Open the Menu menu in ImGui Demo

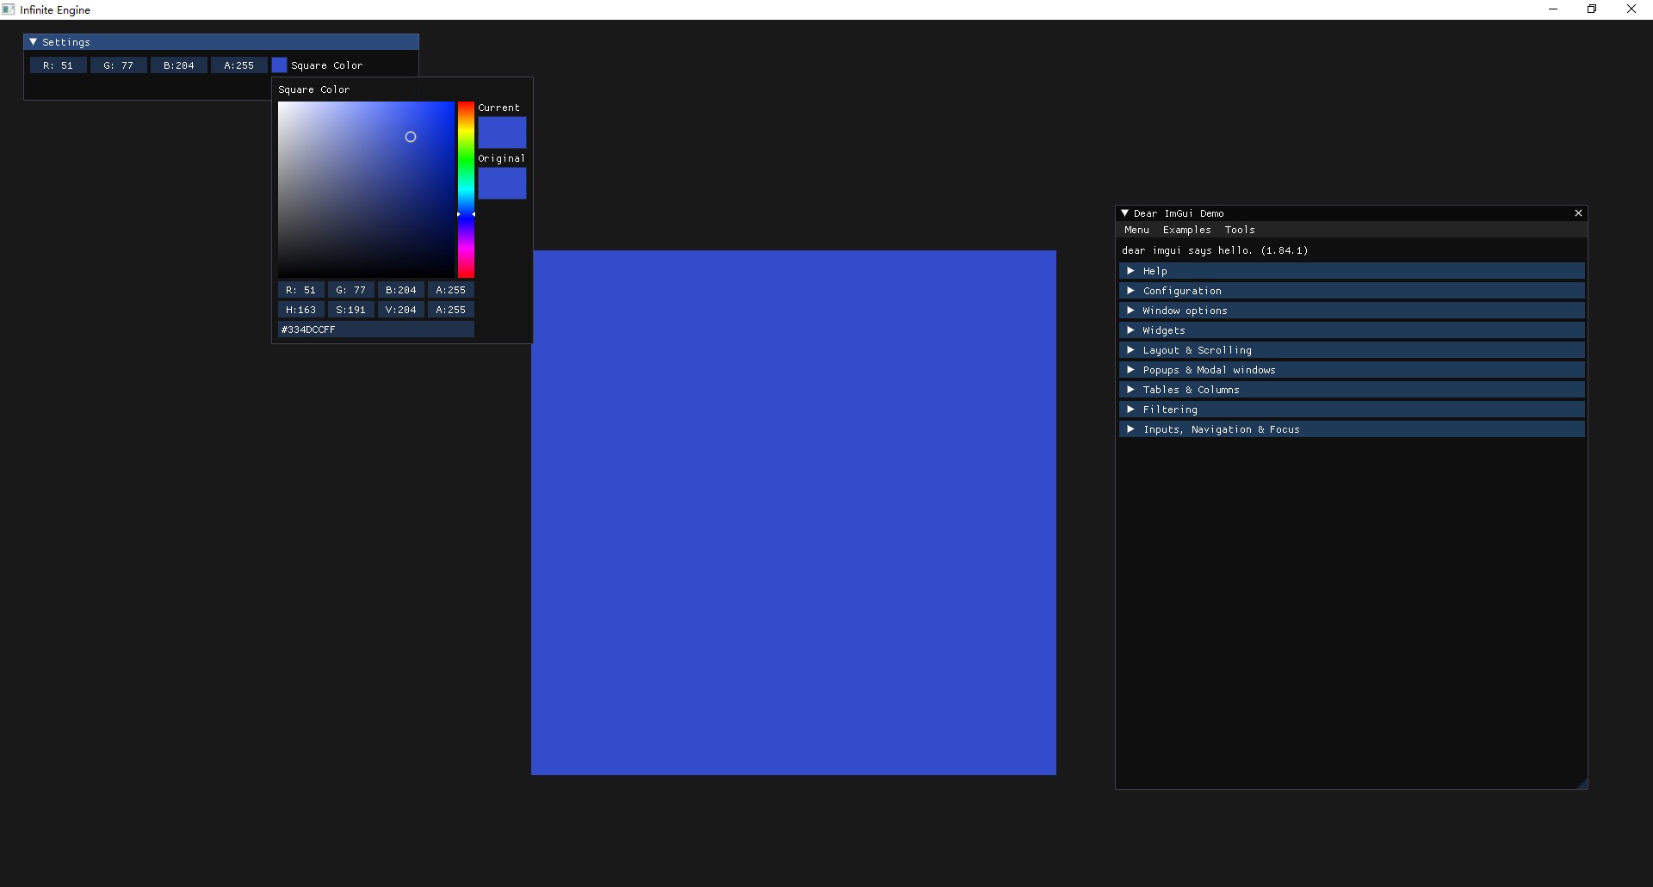tap(1136, 230)
